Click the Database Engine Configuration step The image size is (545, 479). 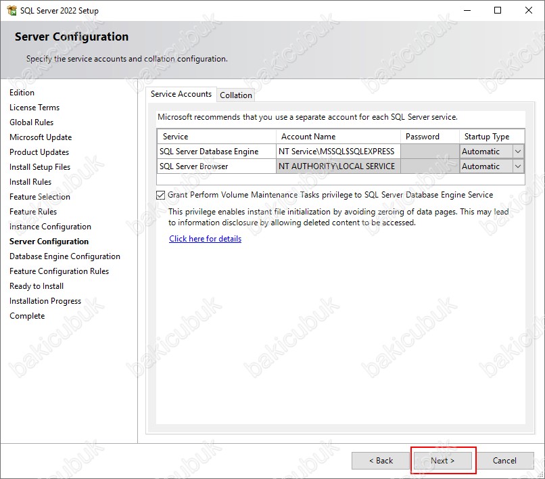click(x=65, y=256)
